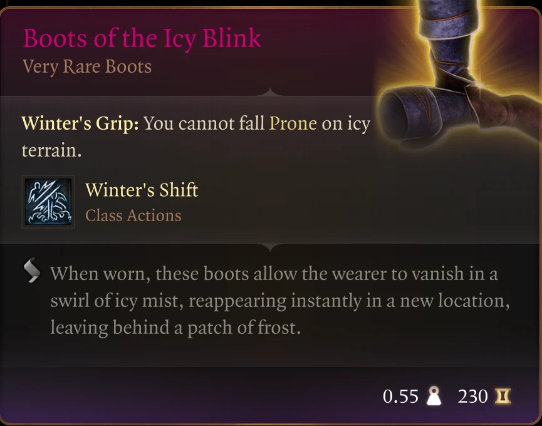Click the lore description paragraph

(280, 301)
